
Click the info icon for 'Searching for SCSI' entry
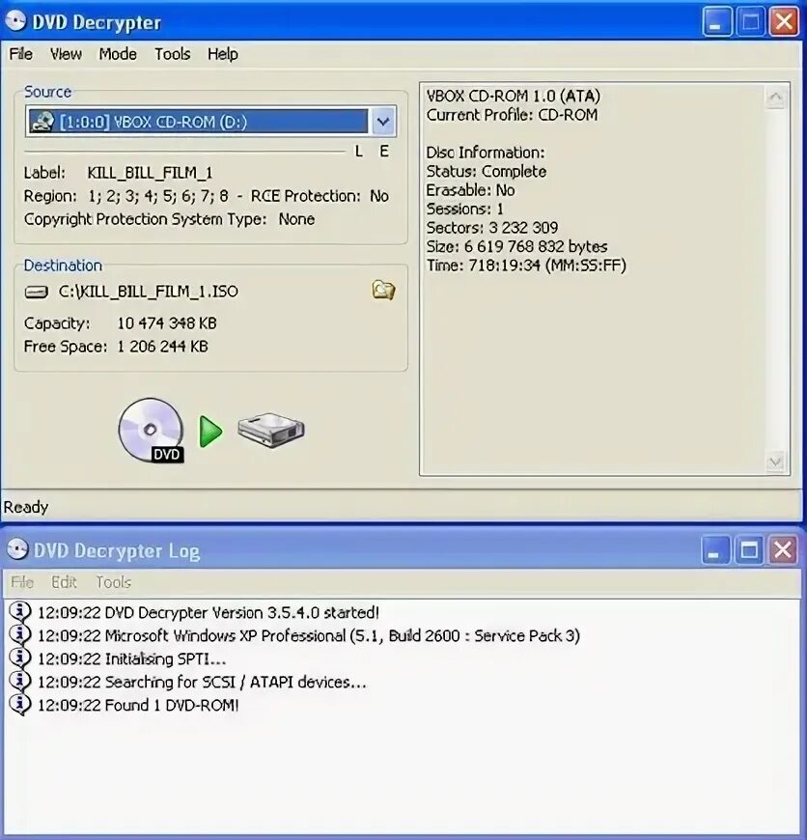(20, 681)
